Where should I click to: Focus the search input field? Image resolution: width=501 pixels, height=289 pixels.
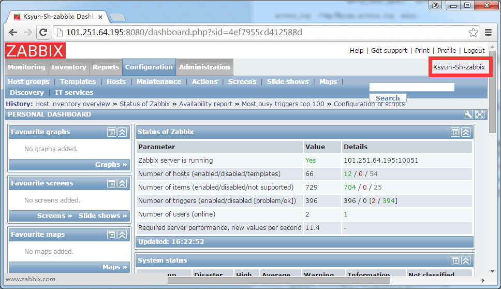point(412,87)
